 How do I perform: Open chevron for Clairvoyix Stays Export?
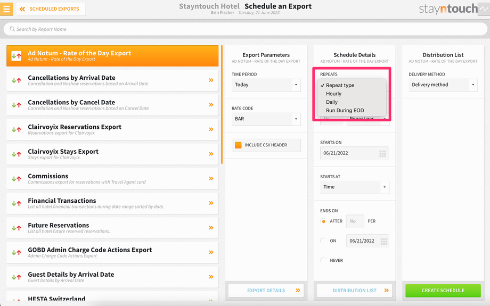[211, 154]
